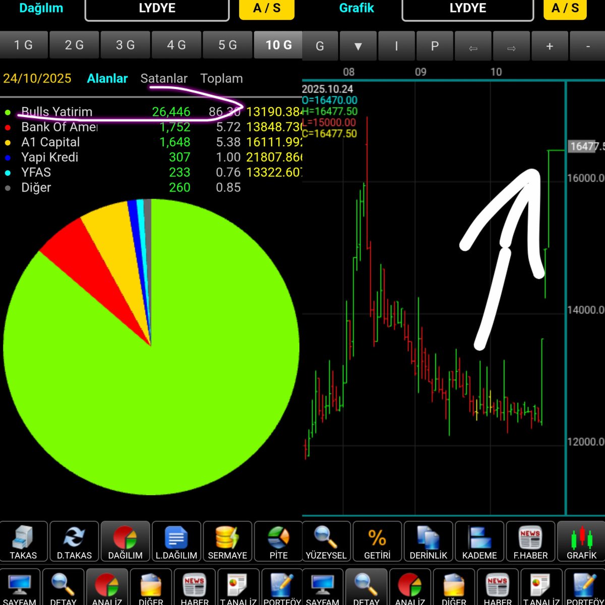The image size is (605, 605).
Task: Select the GRAFİK candlestick icon
Action: 581,542
